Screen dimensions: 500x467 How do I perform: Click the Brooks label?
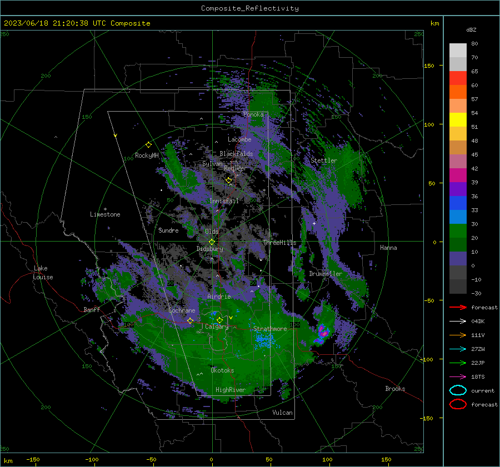[x=395, y=389]
